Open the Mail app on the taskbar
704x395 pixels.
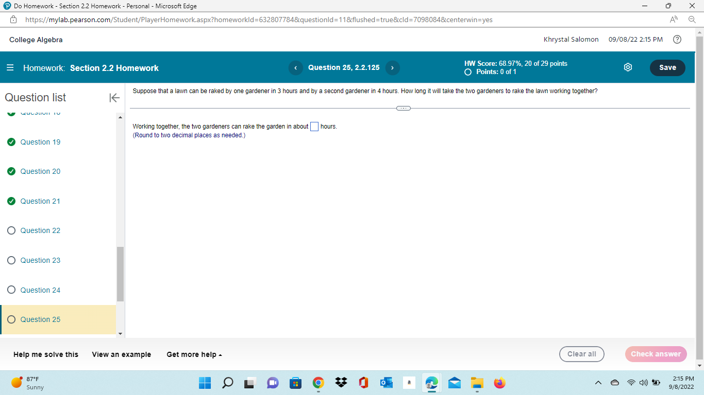click(x=454, y=383)
